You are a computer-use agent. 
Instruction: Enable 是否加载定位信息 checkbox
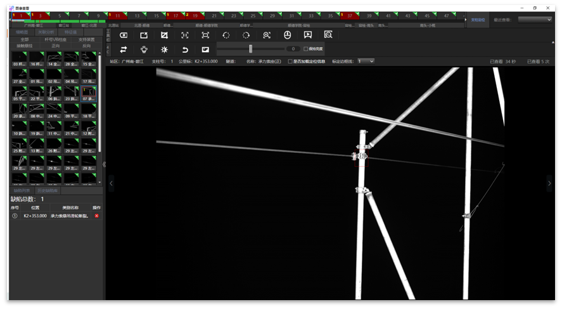point(290,62)
